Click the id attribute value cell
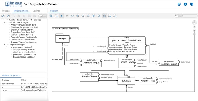The image size is (198, 101). coord(34,87)
